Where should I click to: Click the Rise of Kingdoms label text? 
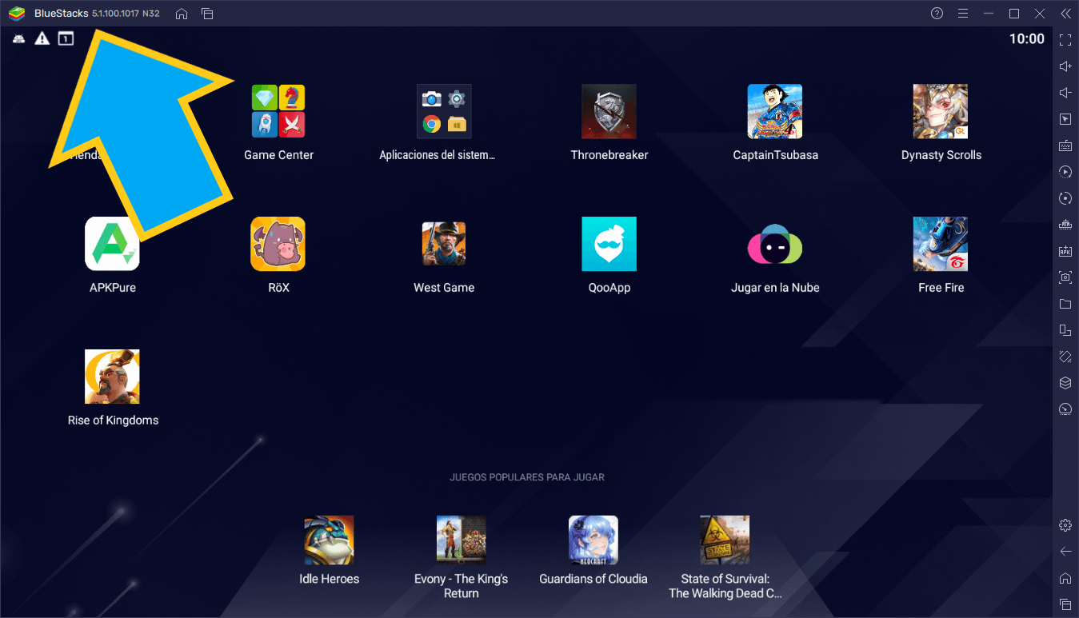point(113,421)
